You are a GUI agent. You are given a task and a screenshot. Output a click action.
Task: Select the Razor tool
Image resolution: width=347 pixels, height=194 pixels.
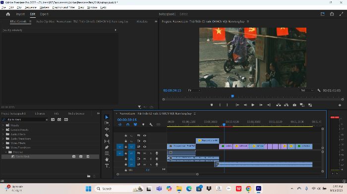pyautogui.click(x=107, y=135)
